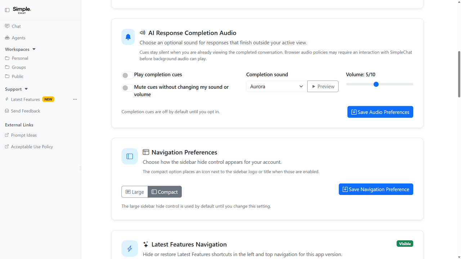This screenshot has width=461, height=259.
Task: Click the blue lightning icon in Latest Features card
Action: (x=130, y=248)
